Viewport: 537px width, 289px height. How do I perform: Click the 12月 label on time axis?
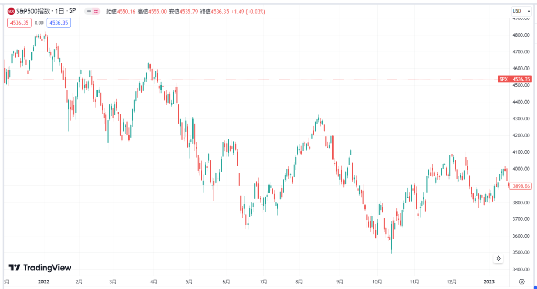[x=452, y=282]
